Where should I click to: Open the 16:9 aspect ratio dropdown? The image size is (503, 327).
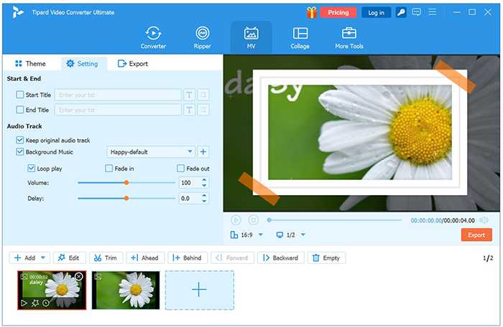260,235
